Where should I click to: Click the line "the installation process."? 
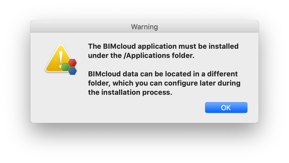(130, 93)
